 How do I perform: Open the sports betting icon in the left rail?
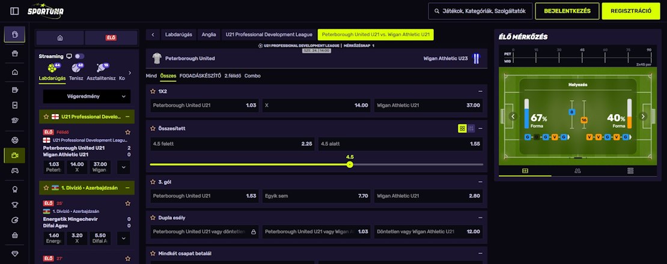15,34
